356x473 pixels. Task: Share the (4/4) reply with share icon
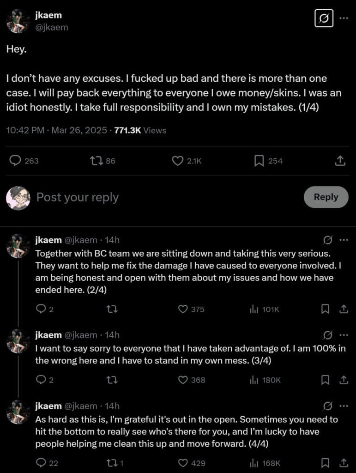point(344,463)
